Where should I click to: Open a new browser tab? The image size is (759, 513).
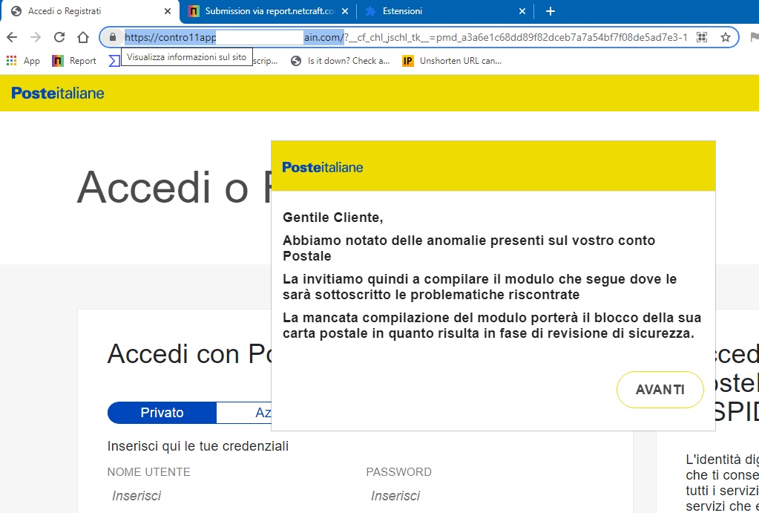(551, 11)
